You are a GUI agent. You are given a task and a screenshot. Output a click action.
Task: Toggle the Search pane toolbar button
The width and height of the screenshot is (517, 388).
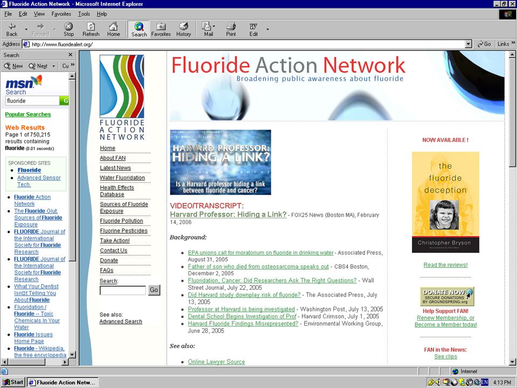(x=139, y=29)
